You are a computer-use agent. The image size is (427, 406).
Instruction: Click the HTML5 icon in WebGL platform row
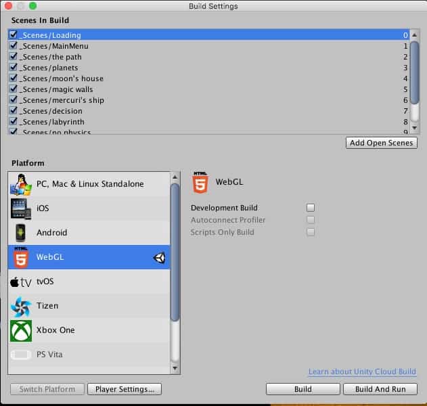click(21, 257)
